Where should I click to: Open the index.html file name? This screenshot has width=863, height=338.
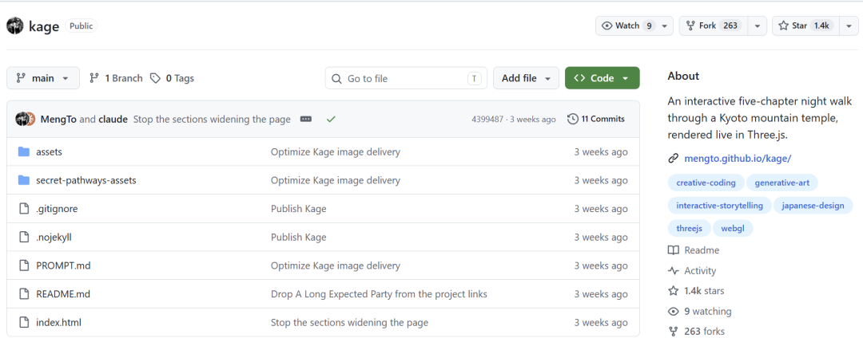(58, 323)
